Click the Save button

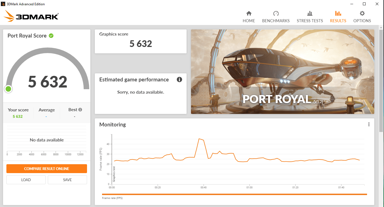click(67, 180)
